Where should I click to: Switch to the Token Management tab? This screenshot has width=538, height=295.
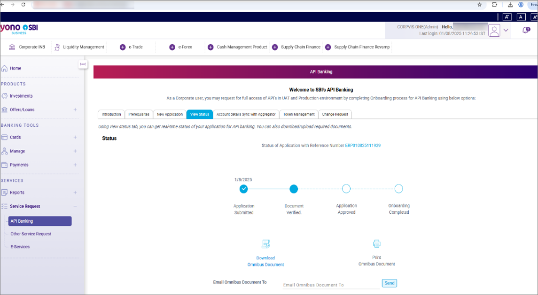pos(299,114)
